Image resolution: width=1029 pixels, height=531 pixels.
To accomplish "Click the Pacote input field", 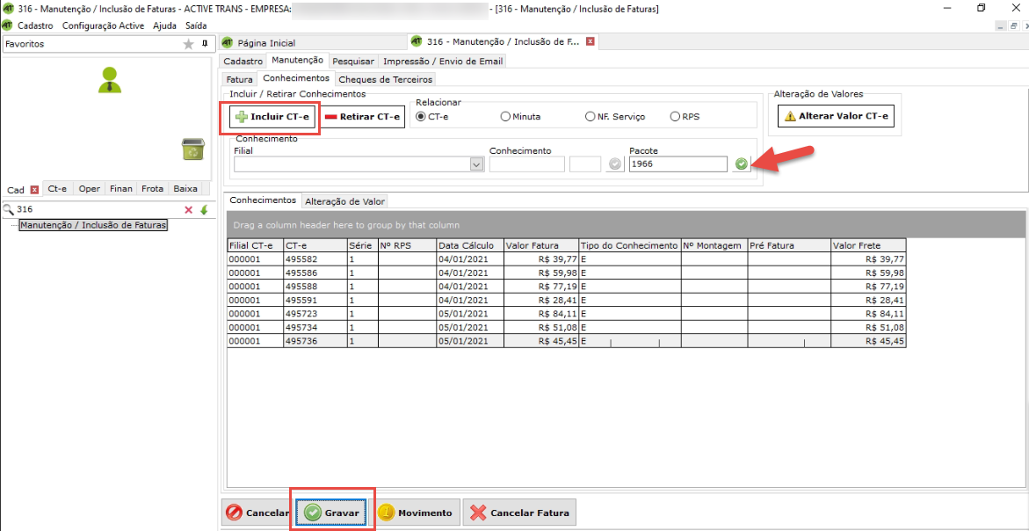I will [x=678, y=164].
